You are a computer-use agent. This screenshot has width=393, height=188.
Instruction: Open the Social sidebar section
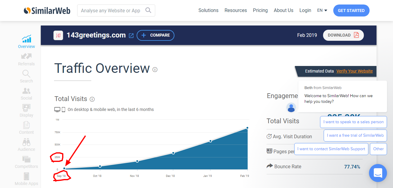click(x=26, y=93)
